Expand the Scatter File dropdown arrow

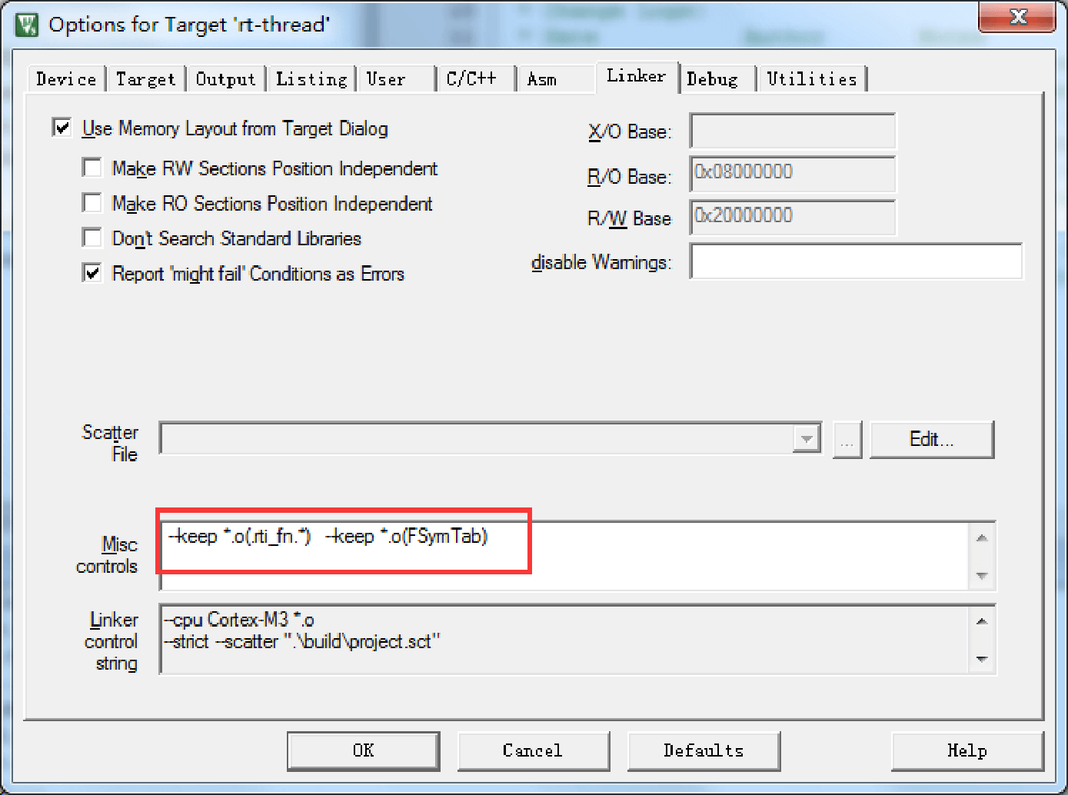pos(806,439)
